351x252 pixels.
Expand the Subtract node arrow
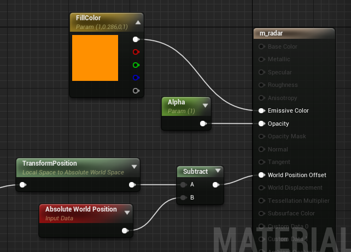218,171
